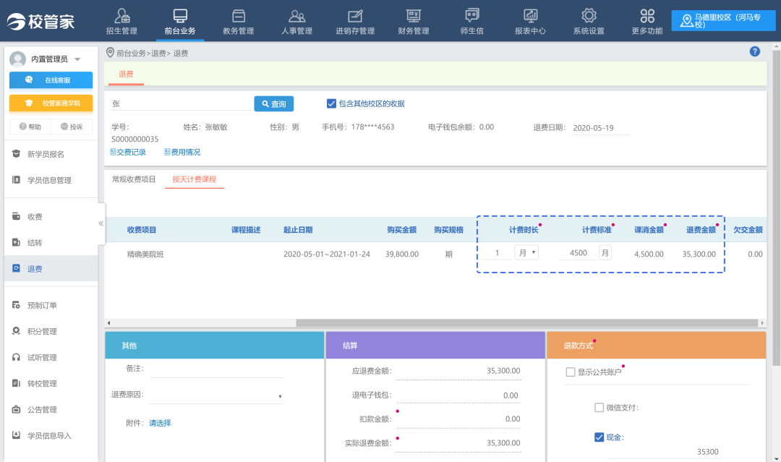Switch to 常规收费项目 tab
781x462 pixels.
(x=134, y=179)
